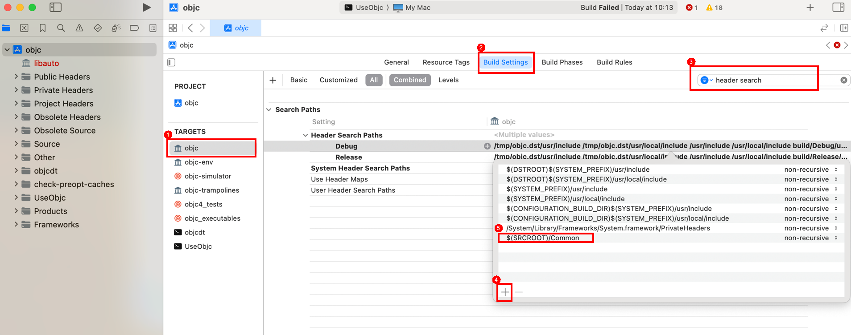Image resolution: width=851 pixels, height=335 pixels.
Task: Open the Breakpoint navigator
Action: 134,28
